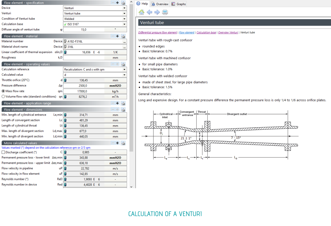This screenshot has height=226, width=331.
Task: Select the Mass flow rate radio button
Action: tap(3, 91)
